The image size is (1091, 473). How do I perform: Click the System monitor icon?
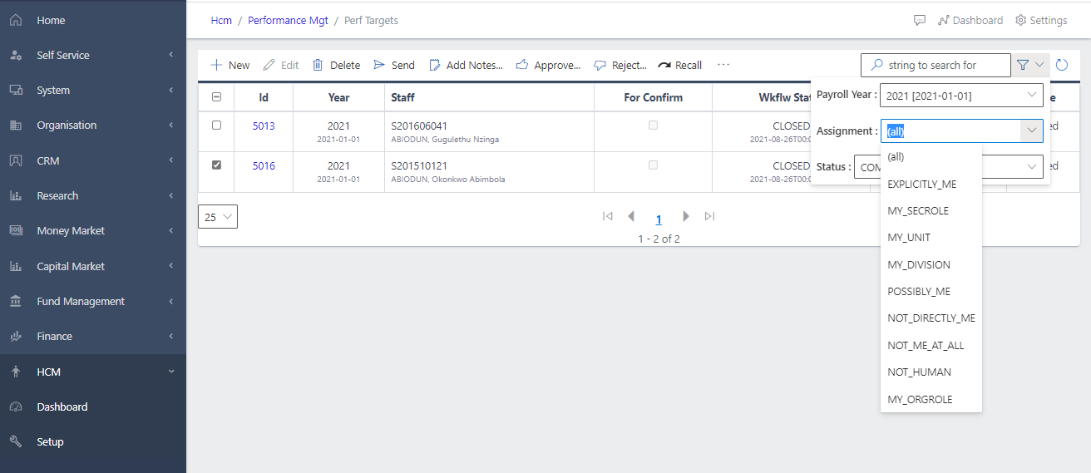pyautogui.click(x=16, y=91)
